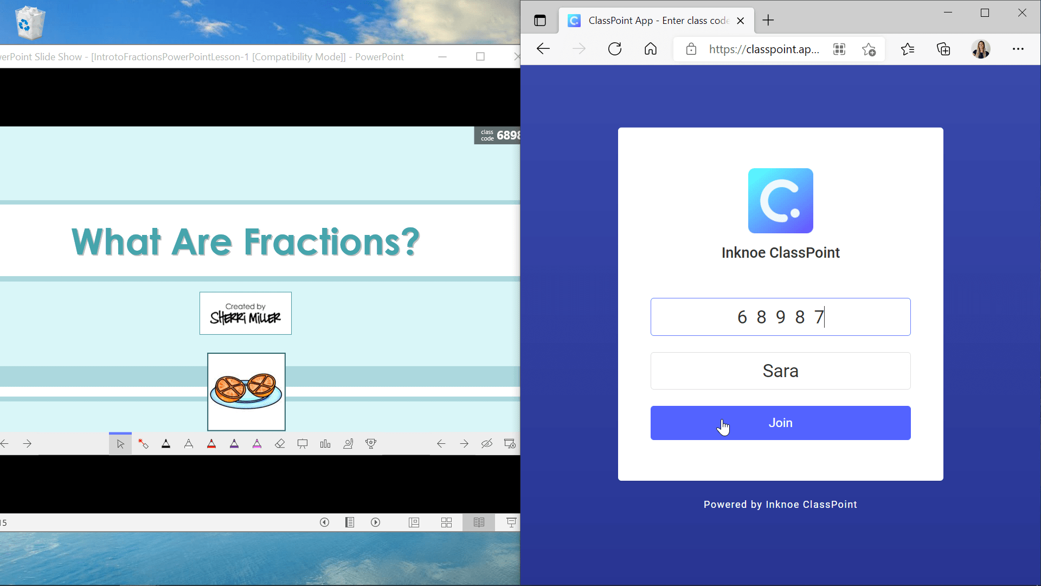Click the ClassPoint logo icon

click(x=781, y=201)
